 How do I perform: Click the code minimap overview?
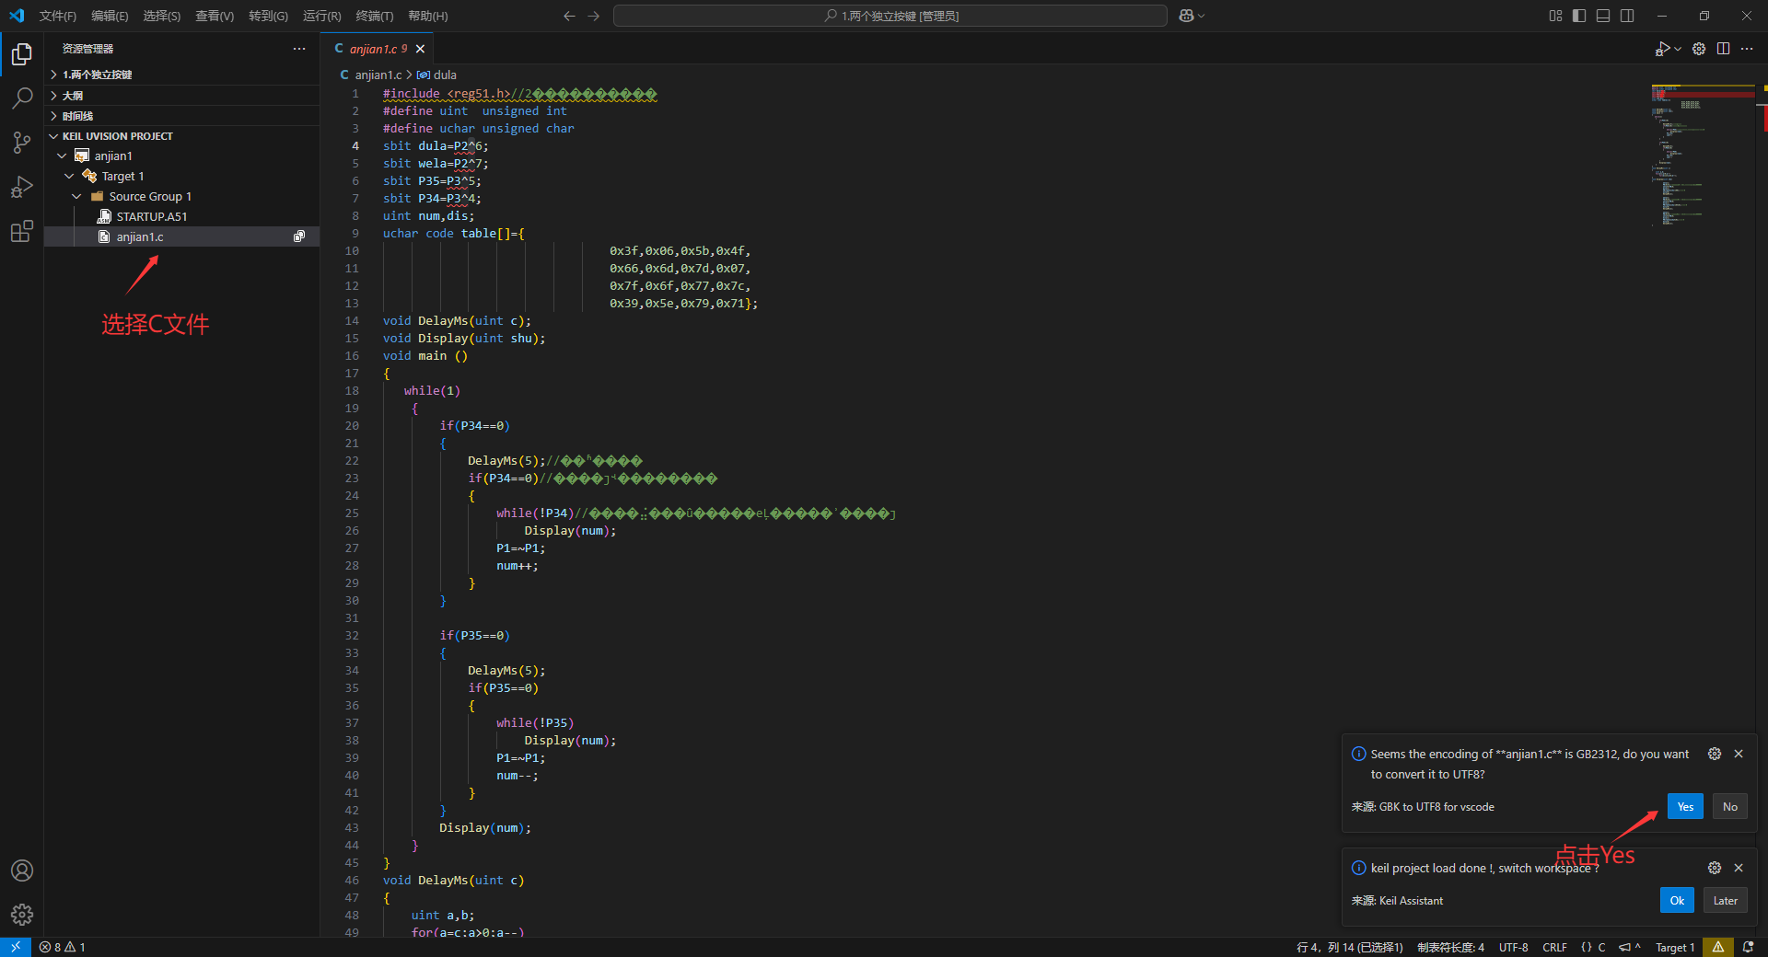pyautogui.click(x=1704, y=155)
